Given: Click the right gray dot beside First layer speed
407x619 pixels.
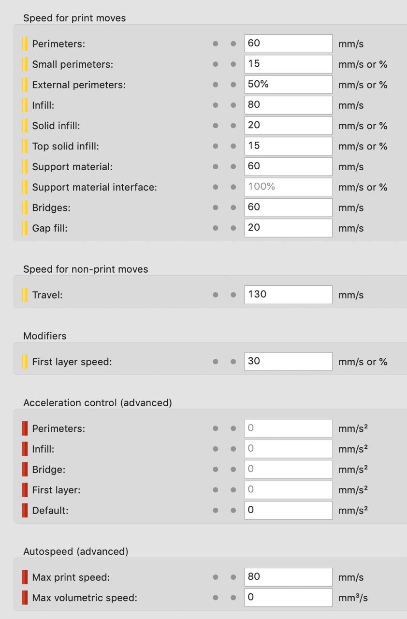Looking at the screenshot, I should tap(233, 362).
